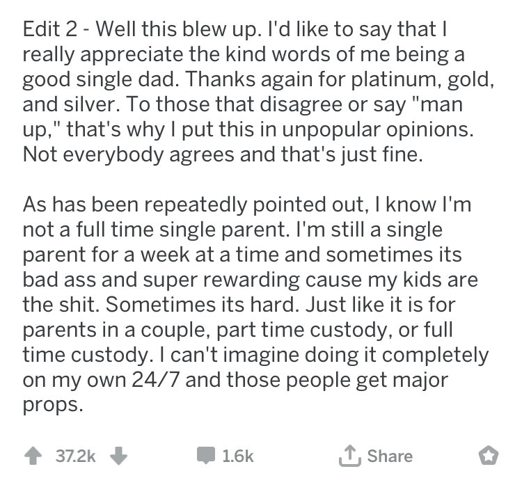Open comments via the speech bubble icon
The image size is (522, 478).
pos(206,456)
